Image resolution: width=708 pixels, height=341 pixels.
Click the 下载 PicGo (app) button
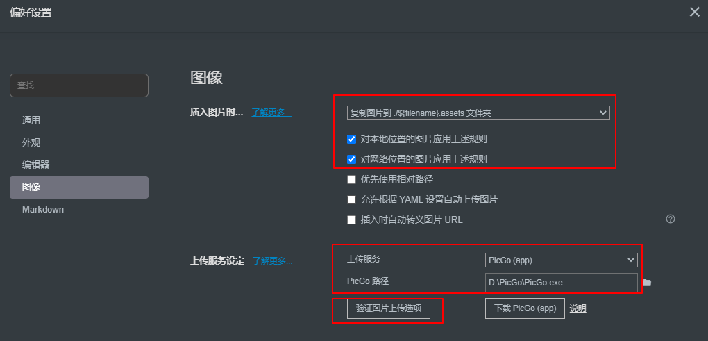tap(525, 308)
